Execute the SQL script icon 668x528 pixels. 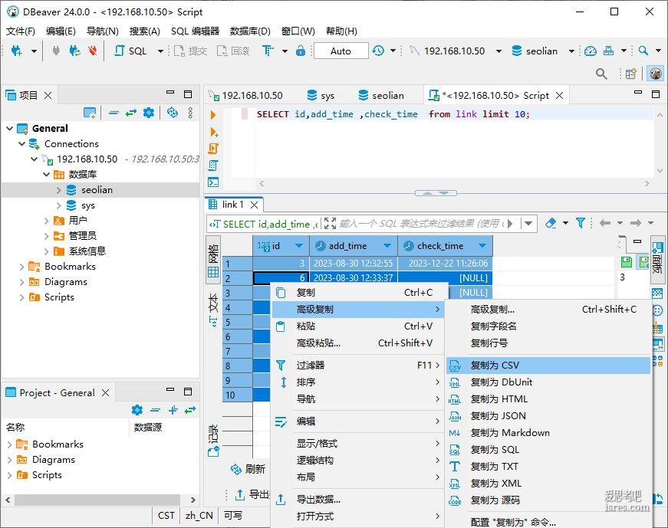(213, 149)
